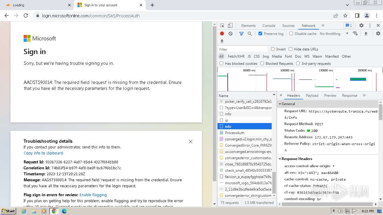This screenshot has width=383, height=215.
Task: Click the share page icon
Action: pos(336,16)
